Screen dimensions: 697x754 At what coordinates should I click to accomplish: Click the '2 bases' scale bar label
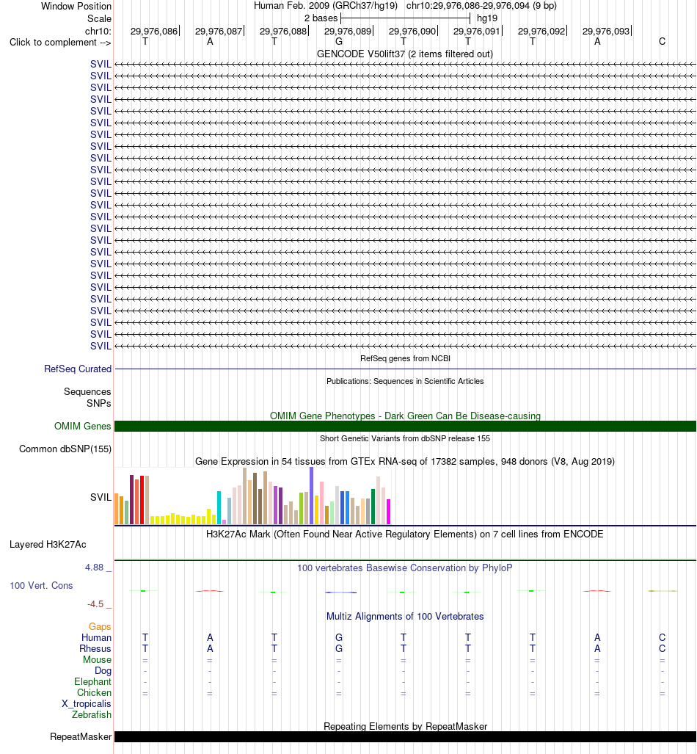(321, 18)
